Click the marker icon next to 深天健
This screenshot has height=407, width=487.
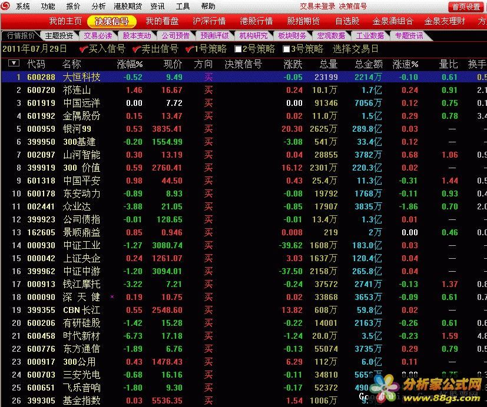[112, 297]
